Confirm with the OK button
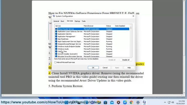This screenshot has height=105, width=187. (93, 68)
